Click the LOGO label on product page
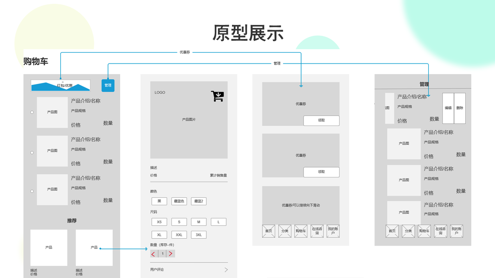Screen dimensions: 495x278 click(x=160, y=93)
